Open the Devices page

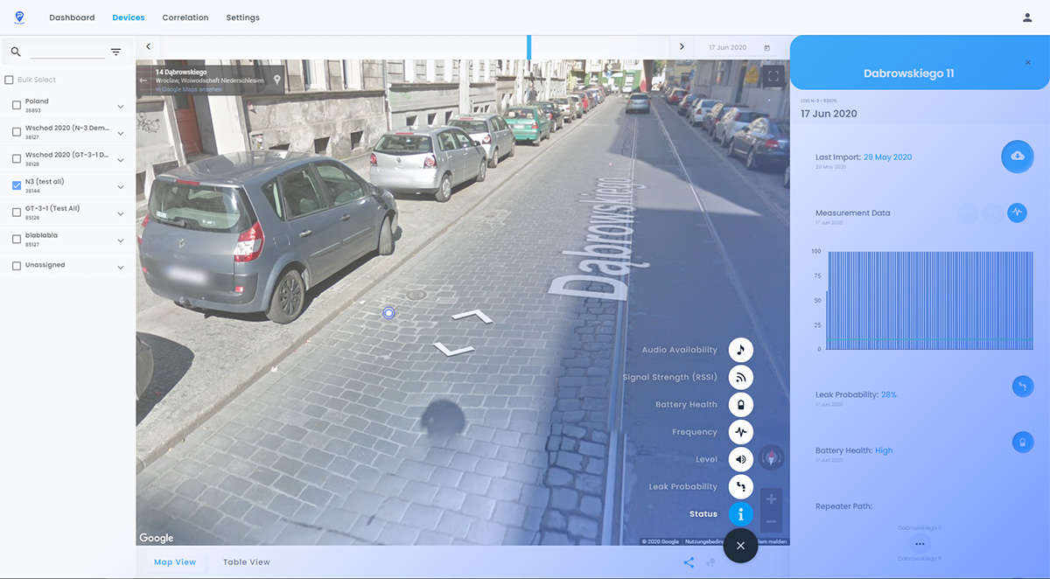tap(129, 17)
